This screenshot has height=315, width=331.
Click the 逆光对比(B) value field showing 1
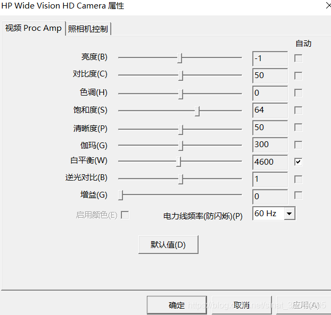pyautogui.click(x=270, y=180)
